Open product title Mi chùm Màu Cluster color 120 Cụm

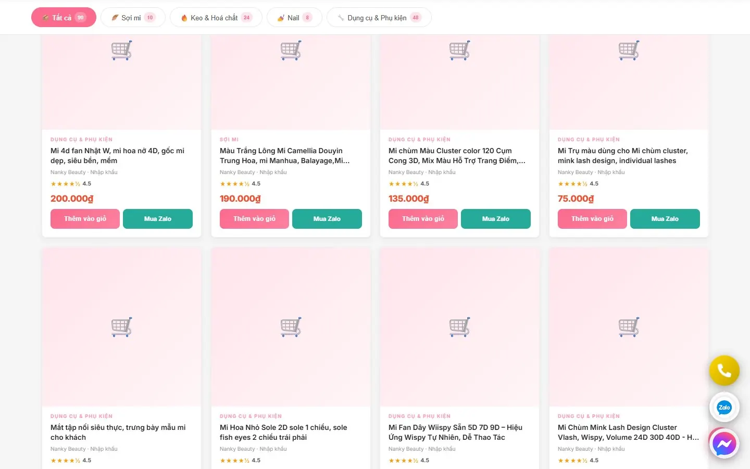click(457, 156)
